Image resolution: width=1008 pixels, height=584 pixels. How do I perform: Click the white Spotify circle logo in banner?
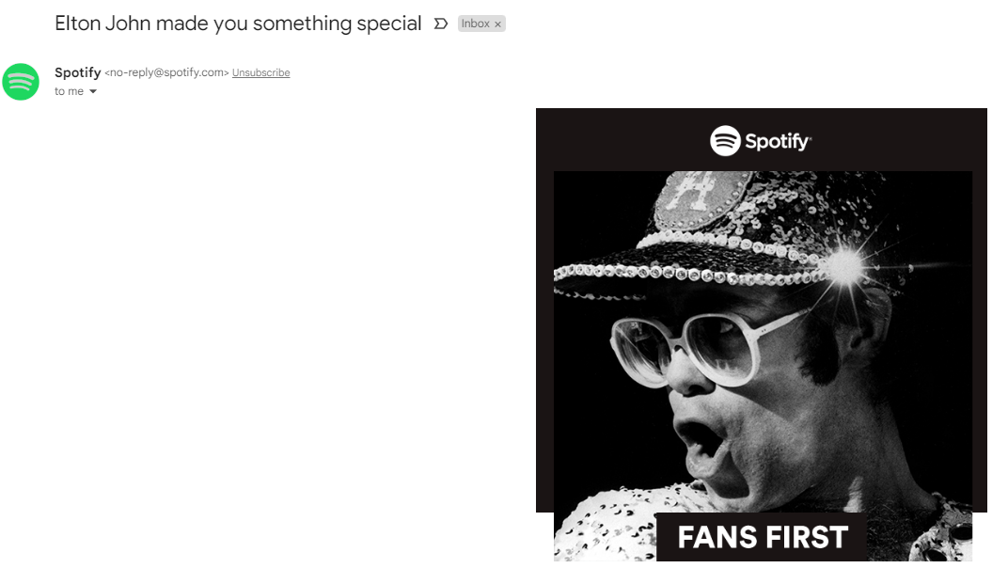725,141
